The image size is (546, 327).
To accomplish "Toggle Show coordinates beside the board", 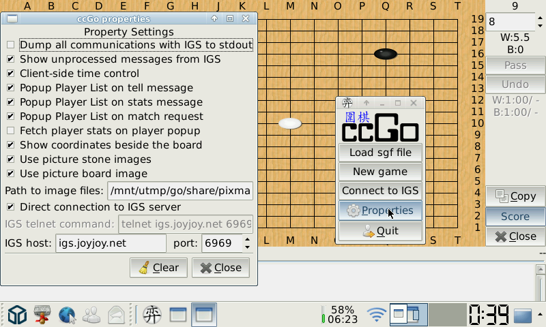I will tap(11, 144).
